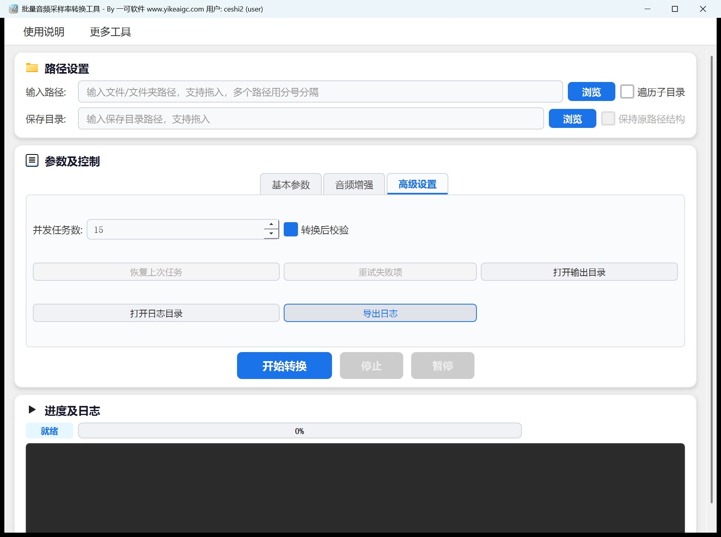Click 浏览 button for 保存目录
Screen dimensions: 721x537
573,118
